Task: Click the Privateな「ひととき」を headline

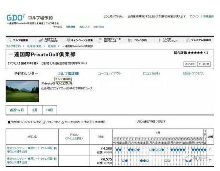Action: (57, 83)
